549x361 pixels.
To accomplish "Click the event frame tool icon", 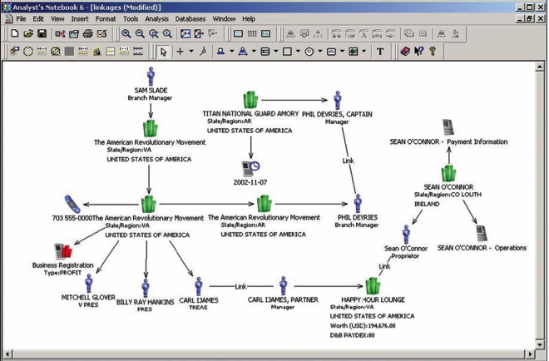I will click(x=265, y=52).
